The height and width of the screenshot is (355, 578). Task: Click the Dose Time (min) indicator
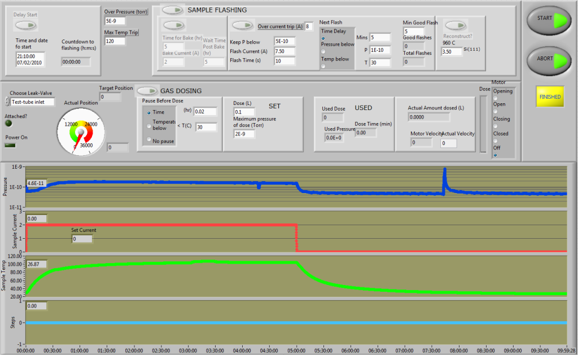(x=366, y=132)
